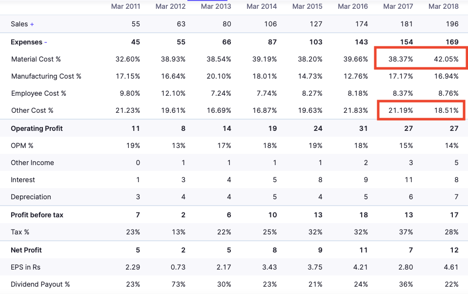Screen dimensions: 468x294
Task: Click the Material Cost % row label
Action: 36,59
